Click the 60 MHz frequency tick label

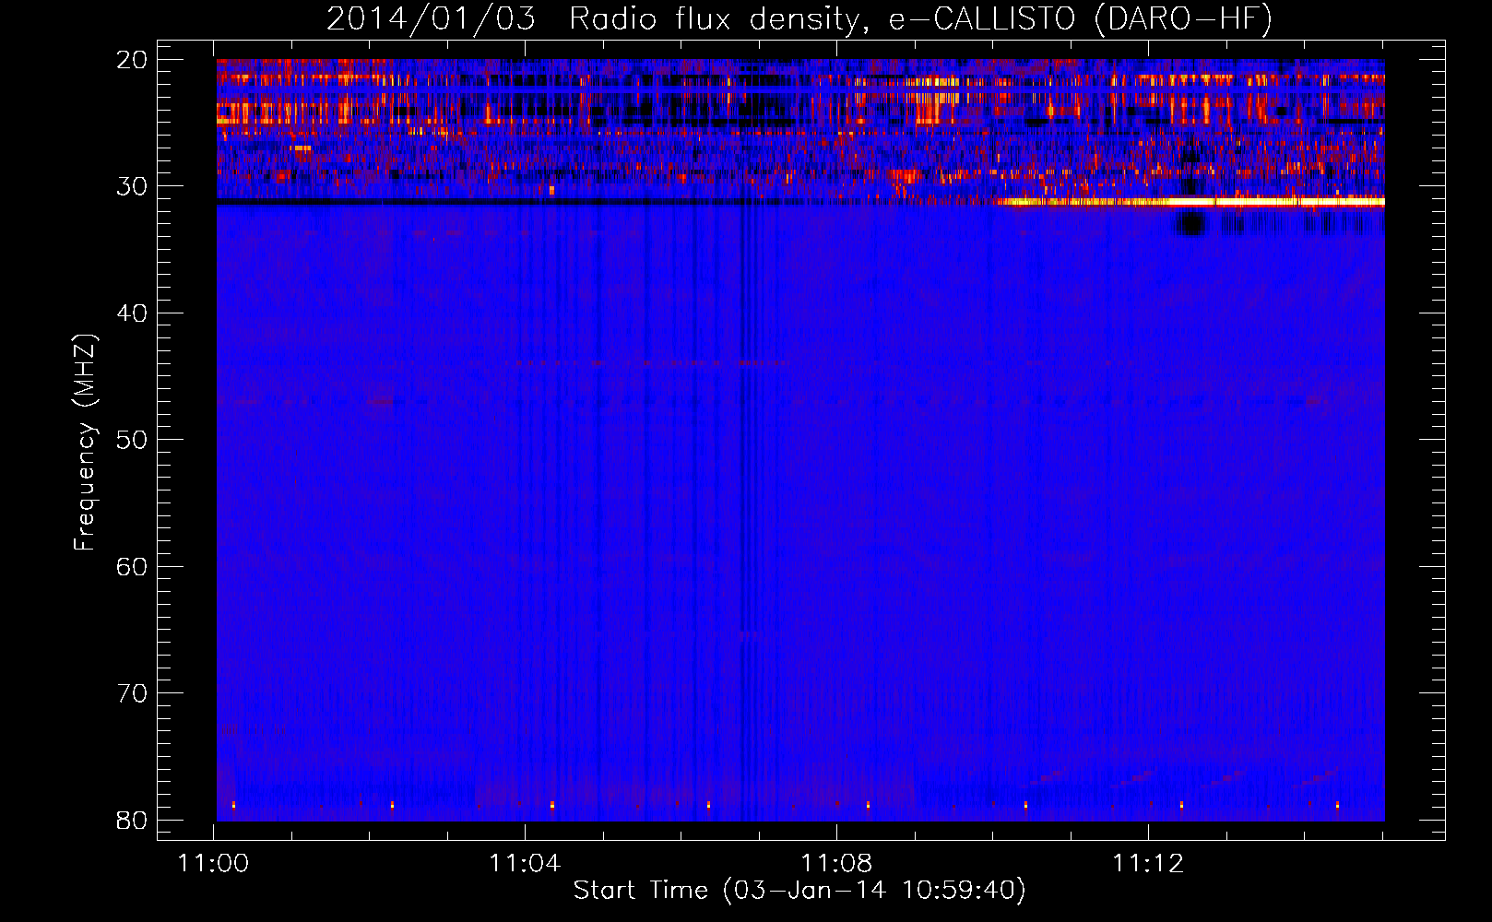tap(132, 566)
